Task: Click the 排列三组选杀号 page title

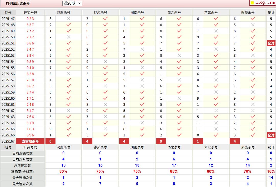Action: [18, 3]
